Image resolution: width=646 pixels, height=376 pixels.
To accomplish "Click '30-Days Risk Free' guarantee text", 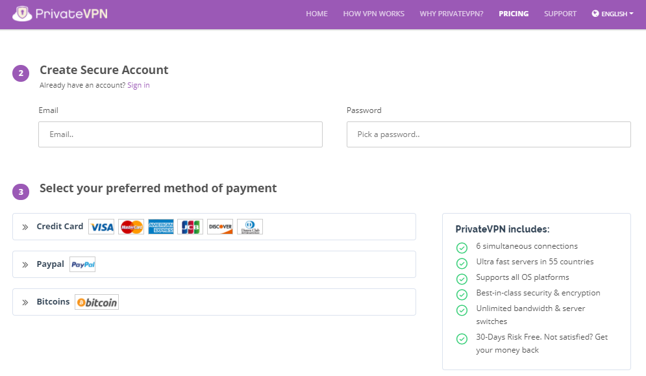I will [x=541, y=344].
